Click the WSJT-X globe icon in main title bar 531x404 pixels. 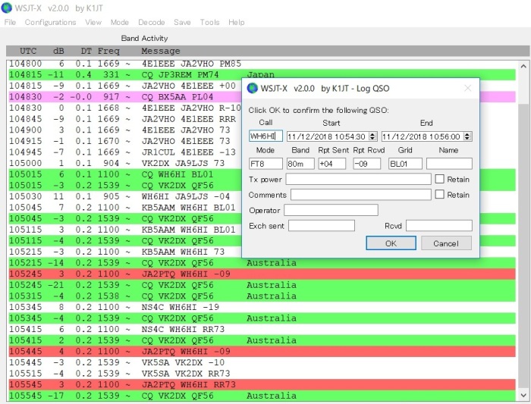6,8
